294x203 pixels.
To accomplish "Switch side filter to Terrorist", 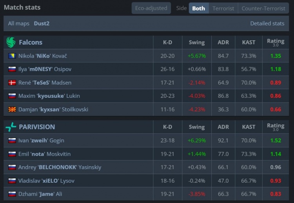I will [x=223, y=8].
